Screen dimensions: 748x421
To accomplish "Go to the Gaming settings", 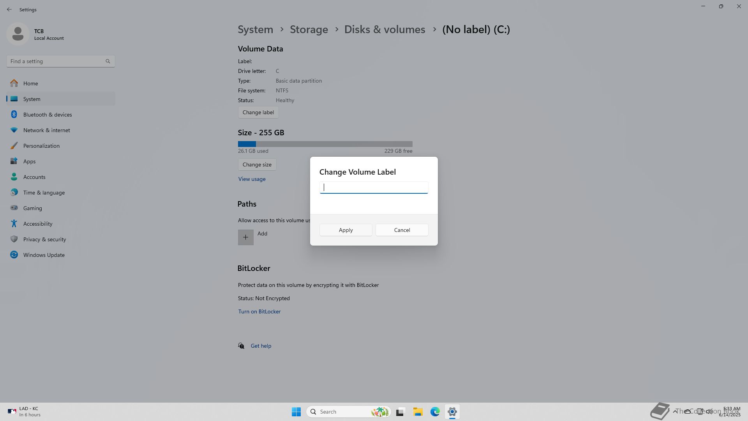I will [32, 208].
